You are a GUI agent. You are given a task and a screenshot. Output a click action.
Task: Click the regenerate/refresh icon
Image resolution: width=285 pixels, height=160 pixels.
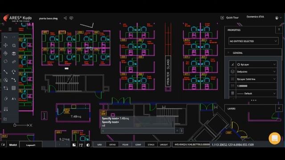point(6,61)
